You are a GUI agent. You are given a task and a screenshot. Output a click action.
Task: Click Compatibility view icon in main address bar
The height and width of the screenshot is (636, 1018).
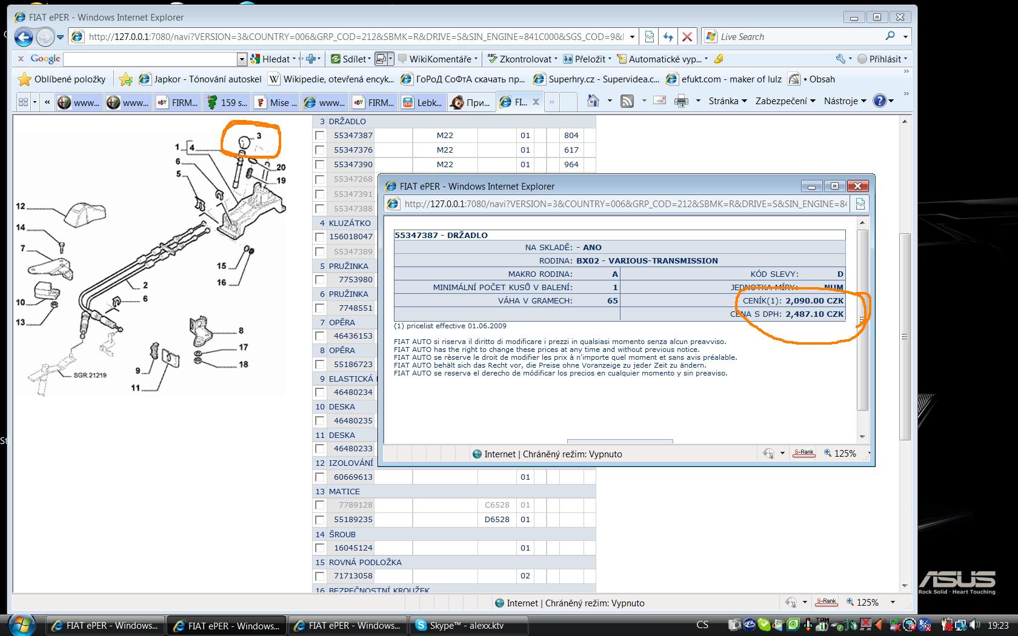pos(649,37)
